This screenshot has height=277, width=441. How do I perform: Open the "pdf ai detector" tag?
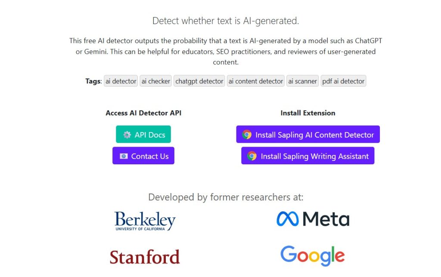(x=343, y=81)
